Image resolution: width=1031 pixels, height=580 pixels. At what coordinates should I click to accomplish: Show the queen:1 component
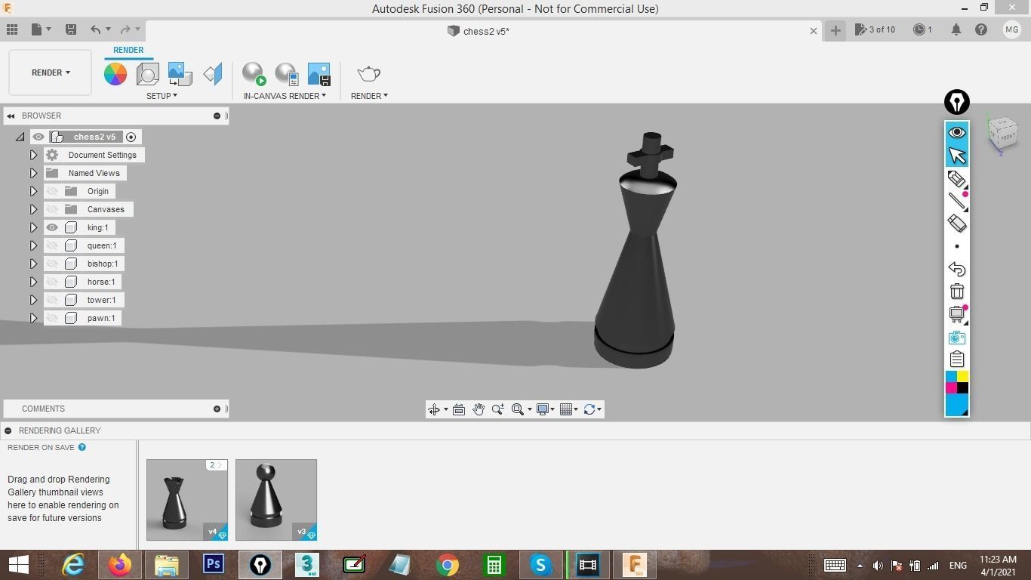coord(51,245)
